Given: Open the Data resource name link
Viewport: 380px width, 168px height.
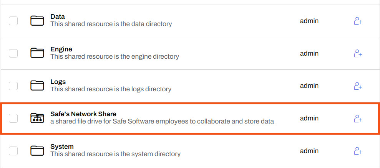Looking at the screenshot, I should pyautogui.click(x=58, y=17).
